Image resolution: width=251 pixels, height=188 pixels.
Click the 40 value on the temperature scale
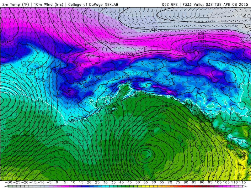pos(121,182)
